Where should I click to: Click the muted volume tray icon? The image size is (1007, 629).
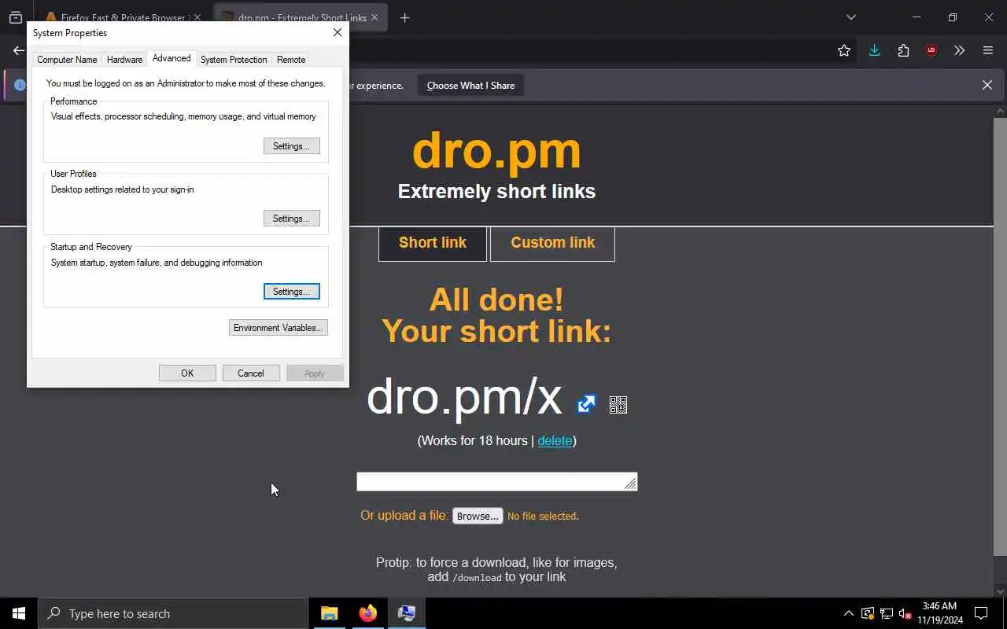tap(906, 613)
